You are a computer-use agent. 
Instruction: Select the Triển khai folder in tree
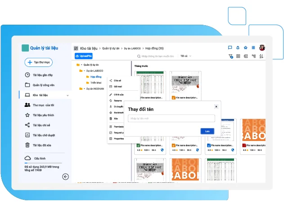coord(96,83)
